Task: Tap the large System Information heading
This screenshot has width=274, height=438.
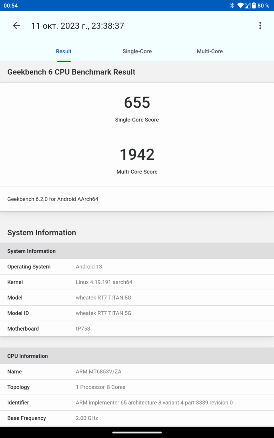Action: [42, 233]
